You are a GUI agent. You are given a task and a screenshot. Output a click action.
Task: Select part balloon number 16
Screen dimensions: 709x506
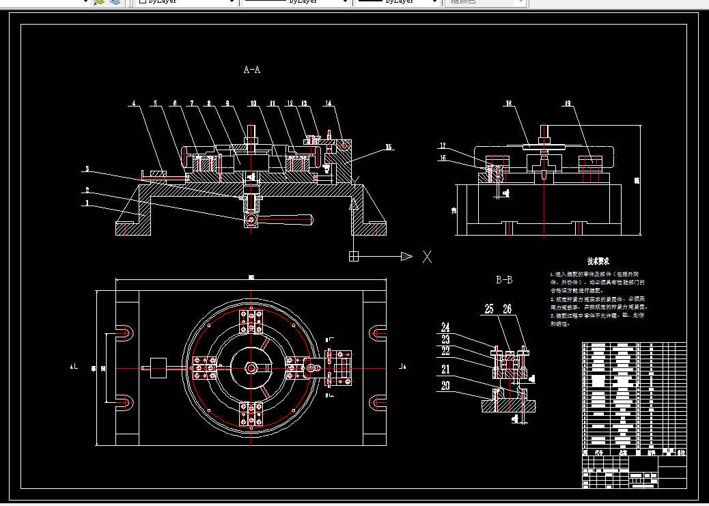[x=443, y=158]
